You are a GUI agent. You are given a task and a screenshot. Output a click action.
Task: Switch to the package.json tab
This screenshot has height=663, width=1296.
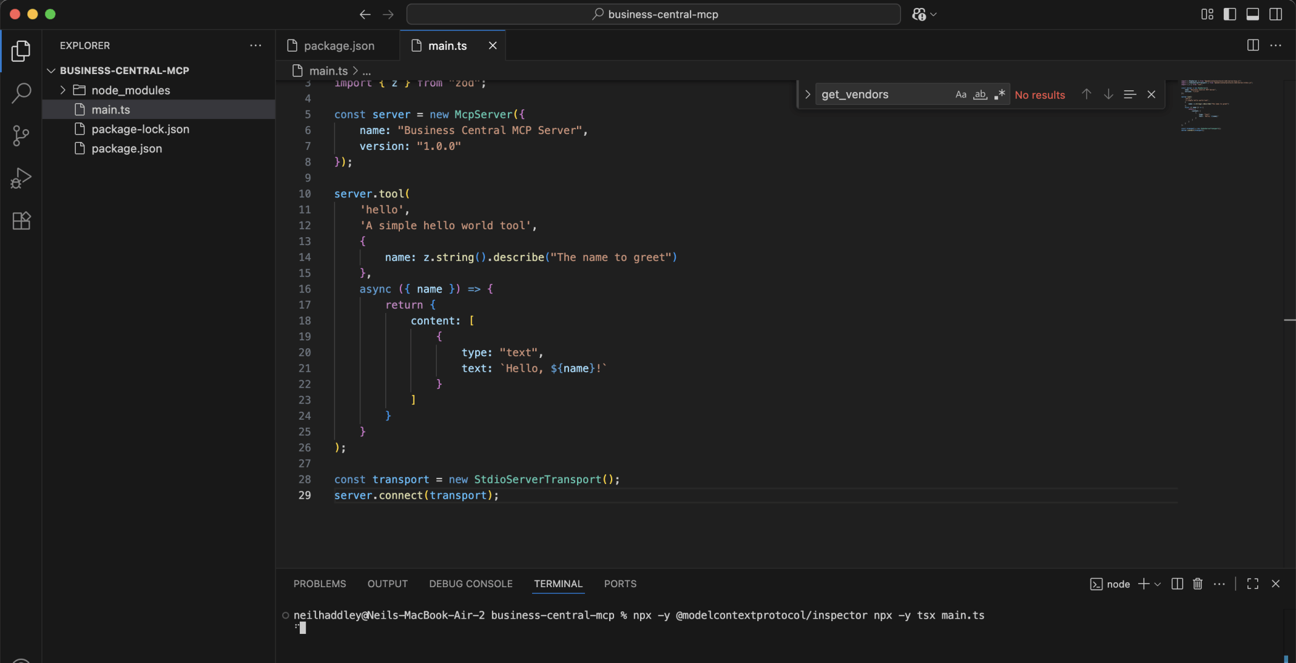coord(338,45)
